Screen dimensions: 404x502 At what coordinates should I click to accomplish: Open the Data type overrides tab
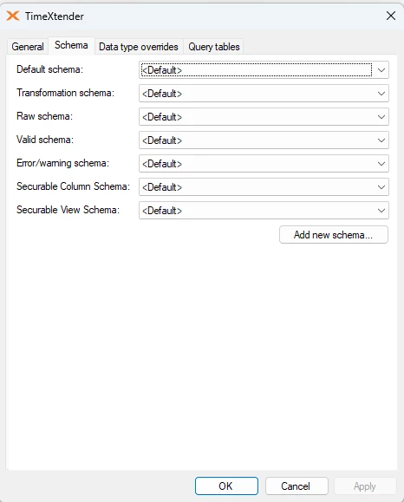139,47
